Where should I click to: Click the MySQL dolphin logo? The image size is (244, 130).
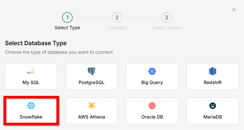coord(31,71)
